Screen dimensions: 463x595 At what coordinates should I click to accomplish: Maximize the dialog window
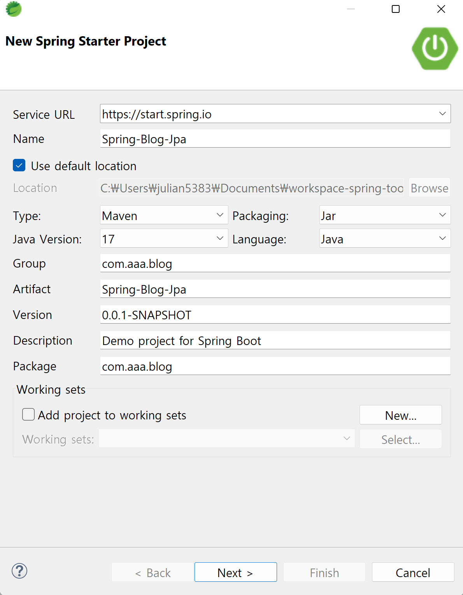coord(396,9)
